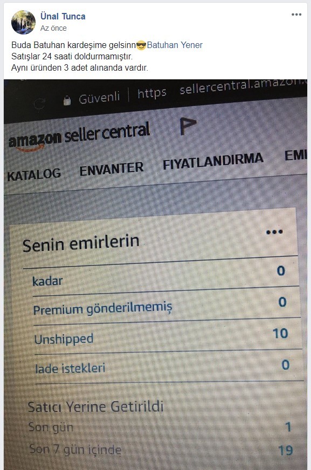Open the FIYATLANDIRMA menu
The height and width of the screenshot is (470, 311).
click(x=213, y=161)
